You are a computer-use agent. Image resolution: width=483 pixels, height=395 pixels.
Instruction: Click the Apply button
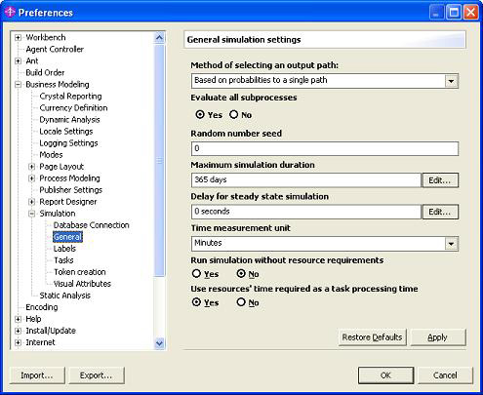(438, 337)
